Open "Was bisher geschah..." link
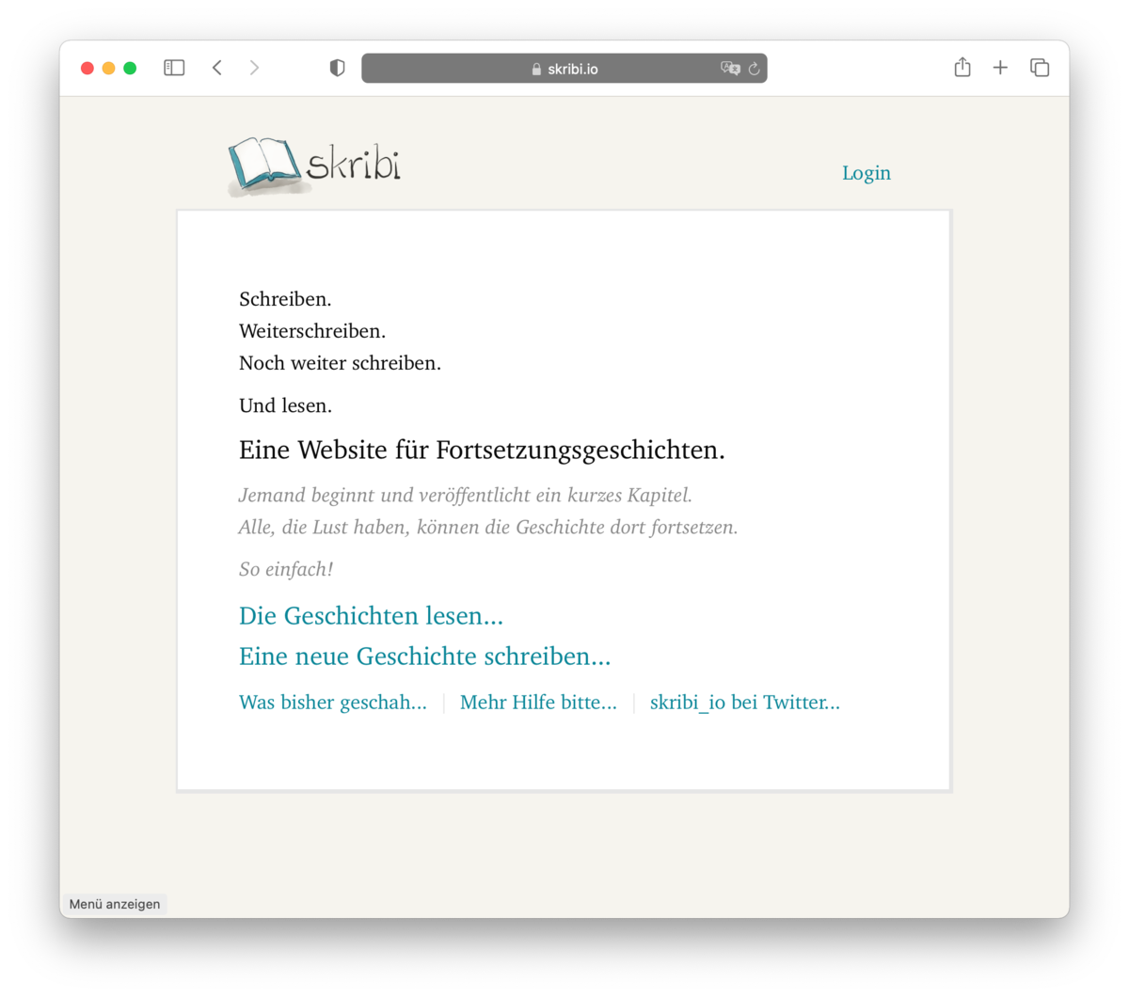Image resolution: width=1129 pixels, height=997 pixels. (x=332, y=703)
